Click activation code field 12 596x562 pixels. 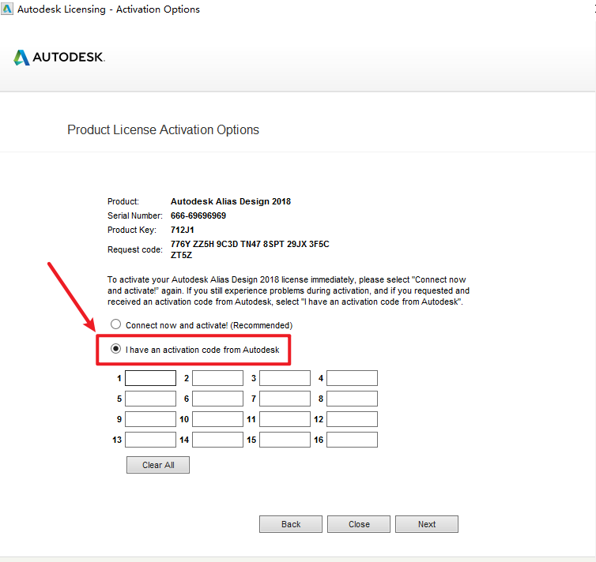coord(352,419)
